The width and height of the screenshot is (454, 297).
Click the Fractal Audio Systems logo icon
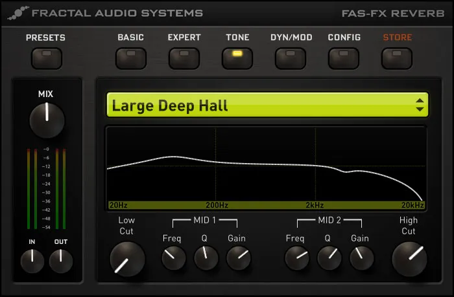(x=20, y=13)
